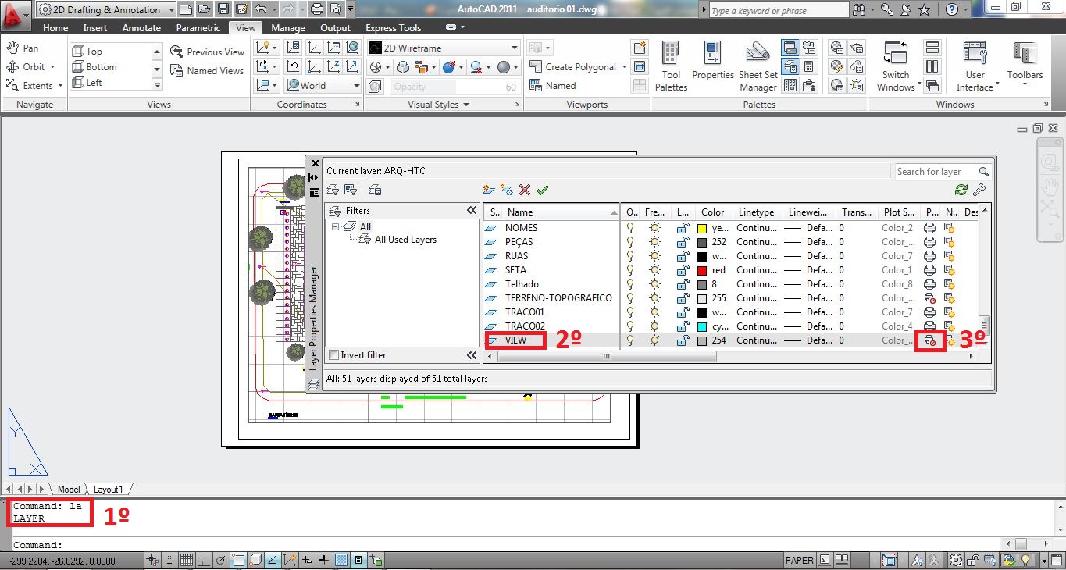Collapse the All filter tree node

[x=336, y=227]
